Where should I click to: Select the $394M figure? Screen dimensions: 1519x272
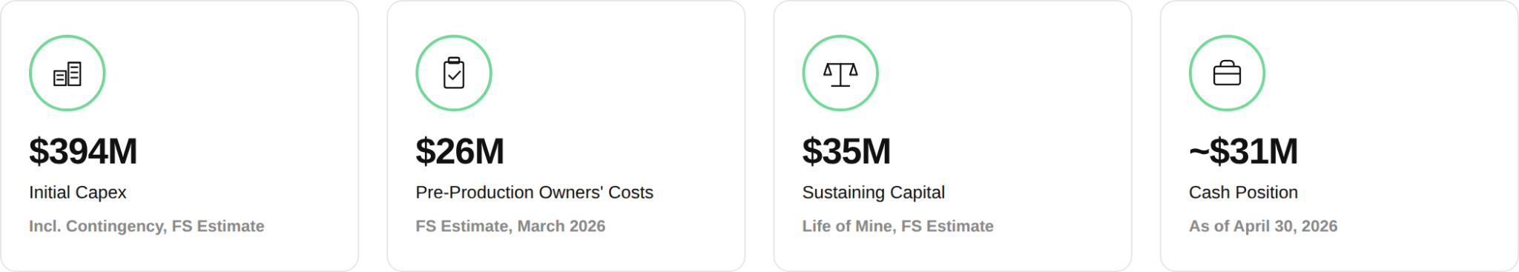tap(83, 151)
